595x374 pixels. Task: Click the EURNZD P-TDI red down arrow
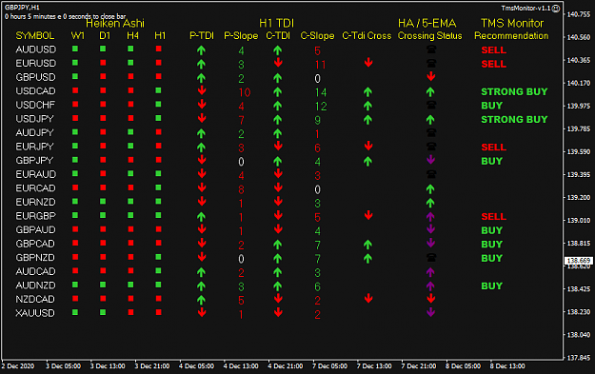202,202
